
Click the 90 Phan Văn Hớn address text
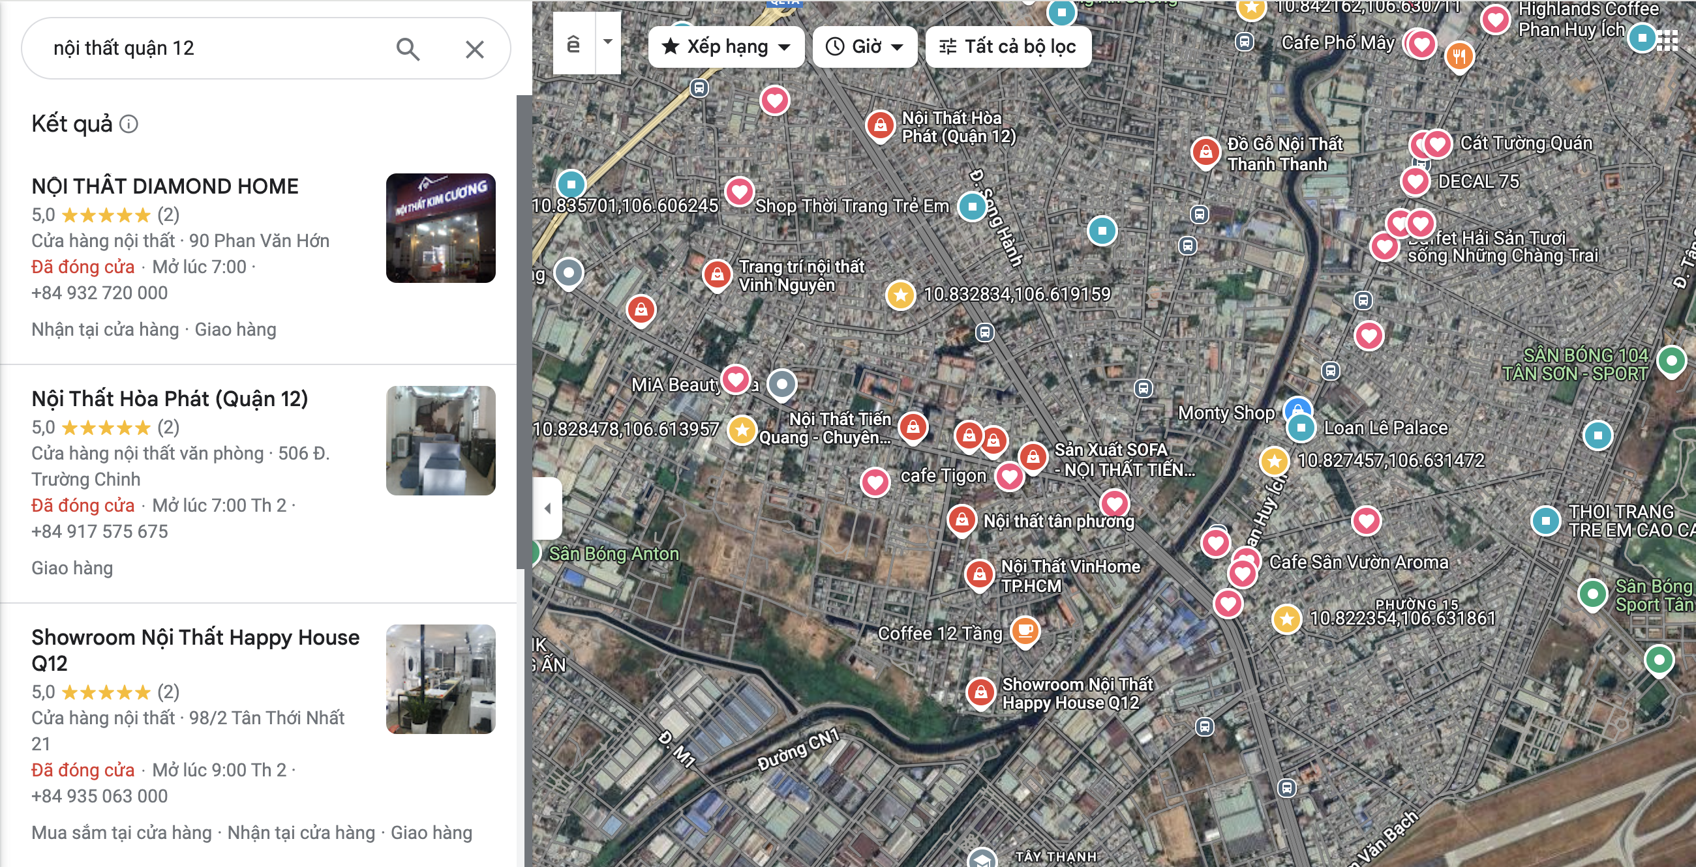point(259,241)
